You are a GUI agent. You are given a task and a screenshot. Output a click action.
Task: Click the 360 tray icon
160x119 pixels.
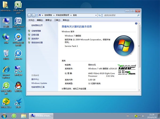[x=136, y=116]
